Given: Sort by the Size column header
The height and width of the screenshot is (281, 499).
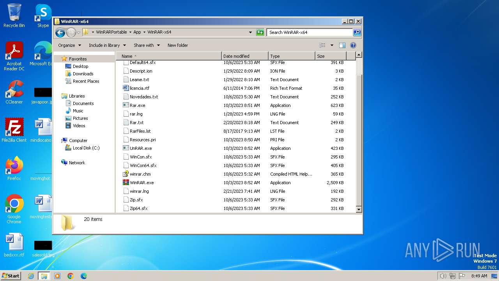Looking at the screenshot, I should [x=331, y=56].
